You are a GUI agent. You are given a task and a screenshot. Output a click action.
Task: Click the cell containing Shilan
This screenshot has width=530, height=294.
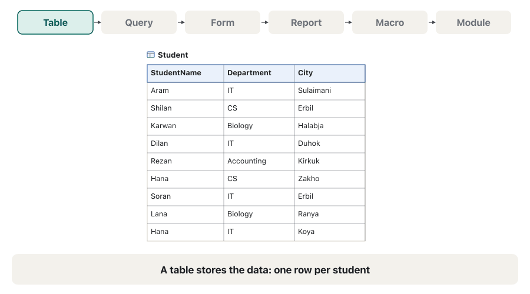(x=185, y=108)
